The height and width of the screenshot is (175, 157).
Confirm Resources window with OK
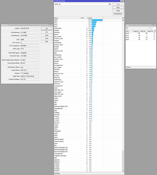pyautogui.click(x=47, y=28)
